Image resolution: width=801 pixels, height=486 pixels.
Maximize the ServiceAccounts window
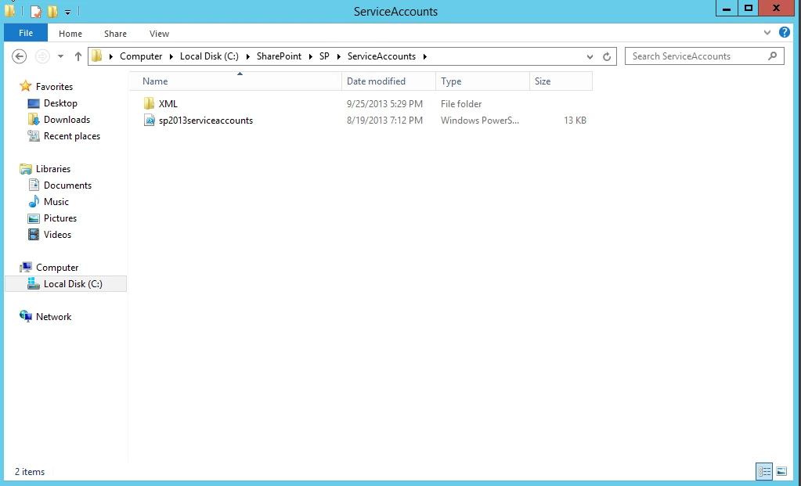coord(749,8)
